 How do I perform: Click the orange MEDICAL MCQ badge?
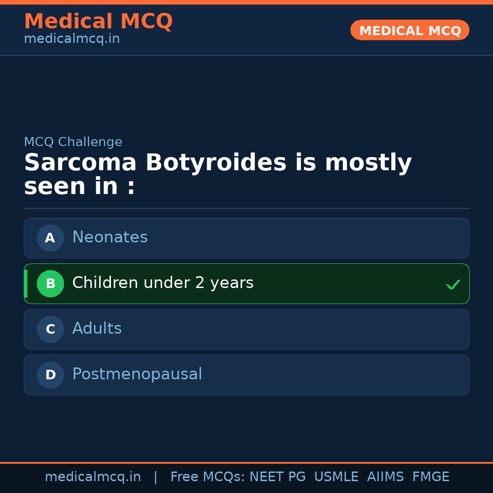(410, 30)
